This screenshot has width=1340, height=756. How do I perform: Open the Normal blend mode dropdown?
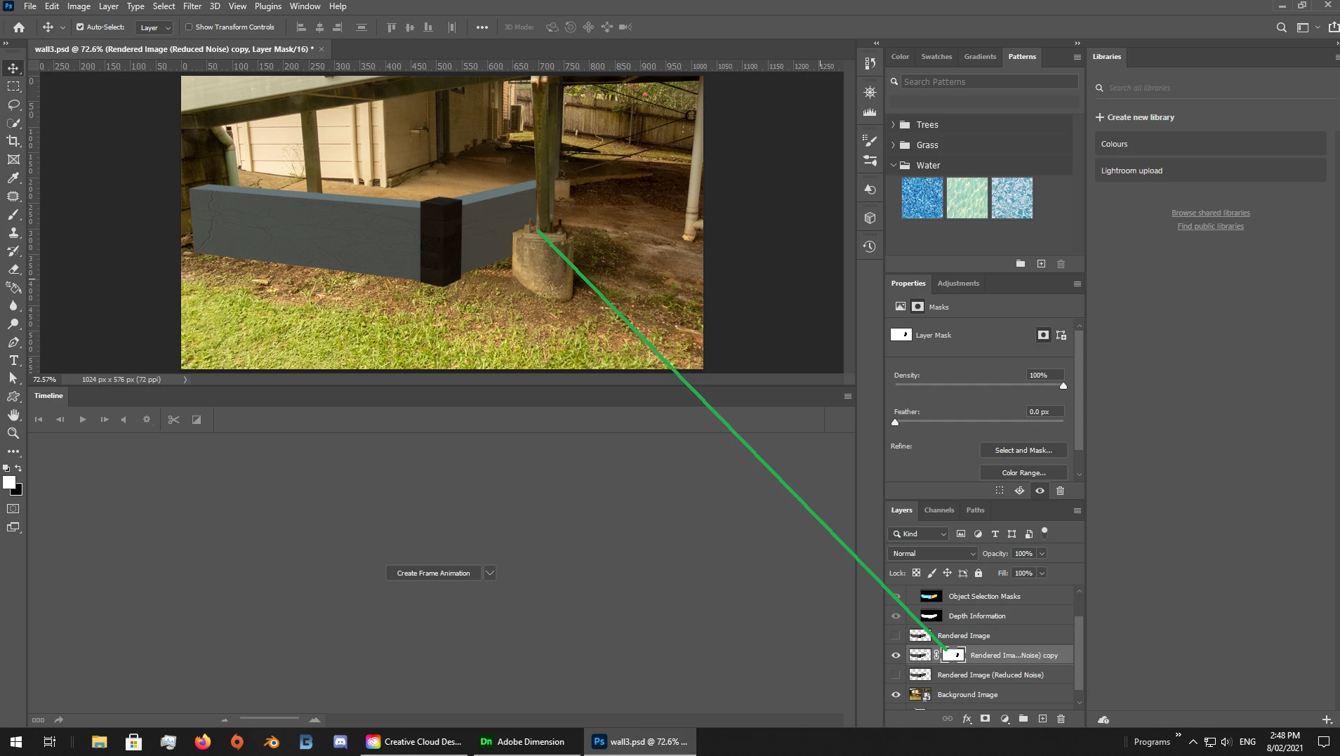pos(932,553)
